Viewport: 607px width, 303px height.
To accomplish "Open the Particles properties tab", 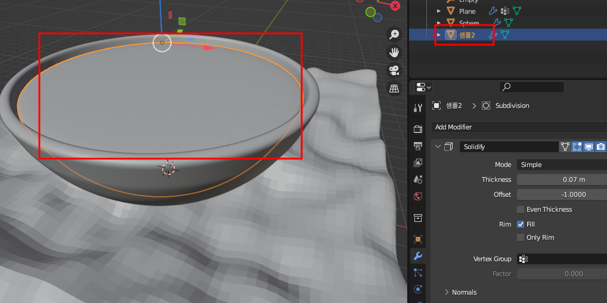I will [418, 273].
